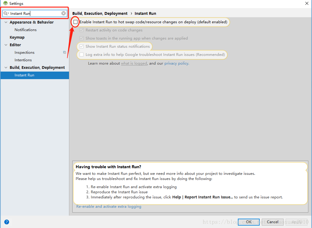Toggle Show toasts in running app checkbox

(82, 38)
